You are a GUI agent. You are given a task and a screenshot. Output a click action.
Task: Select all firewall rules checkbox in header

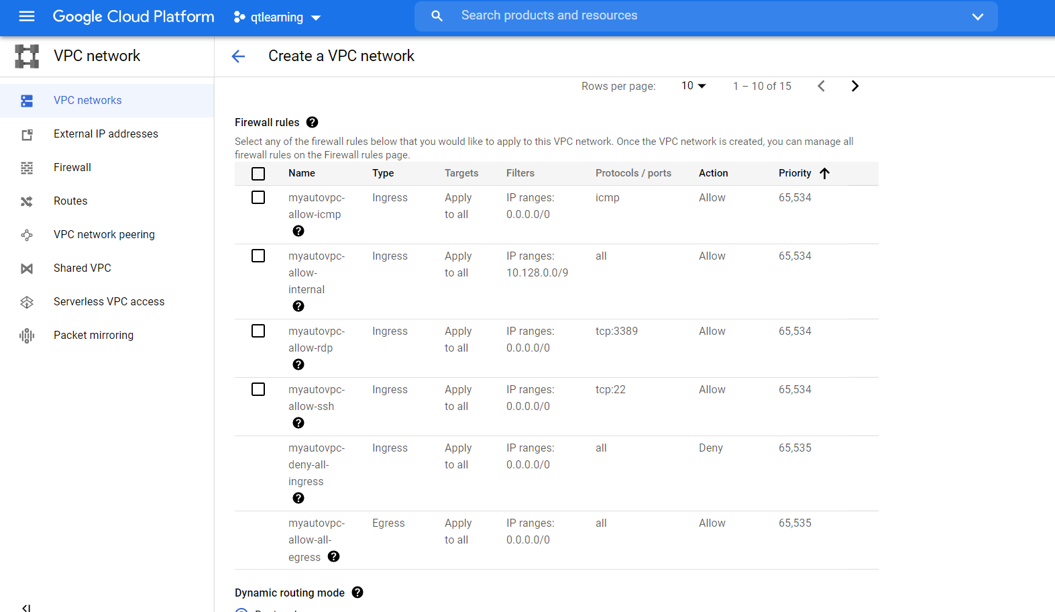click(x=258, y=174)
